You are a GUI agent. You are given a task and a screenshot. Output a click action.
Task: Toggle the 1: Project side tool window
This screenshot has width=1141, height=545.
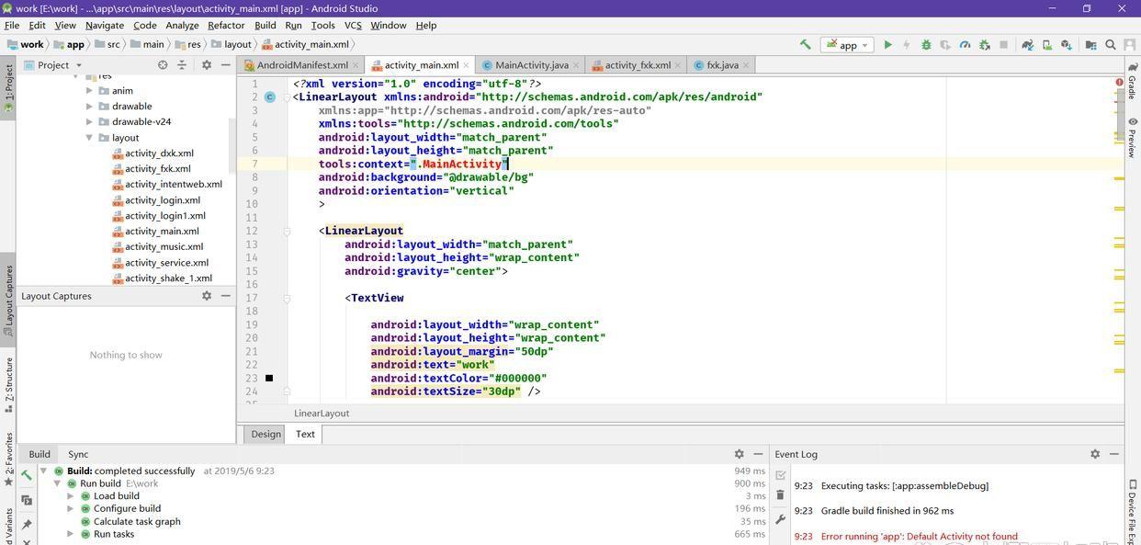coord(8,86)
